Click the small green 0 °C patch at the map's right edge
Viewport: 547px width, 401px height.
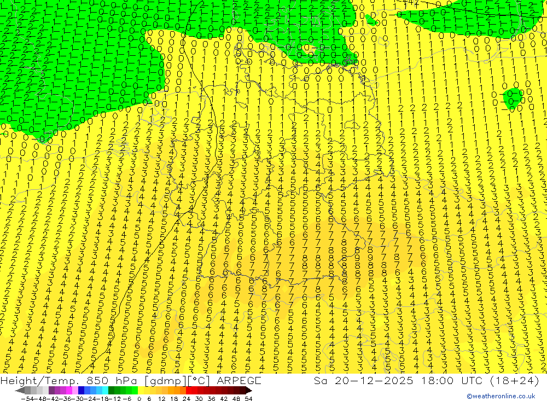[x=513, y=97]
